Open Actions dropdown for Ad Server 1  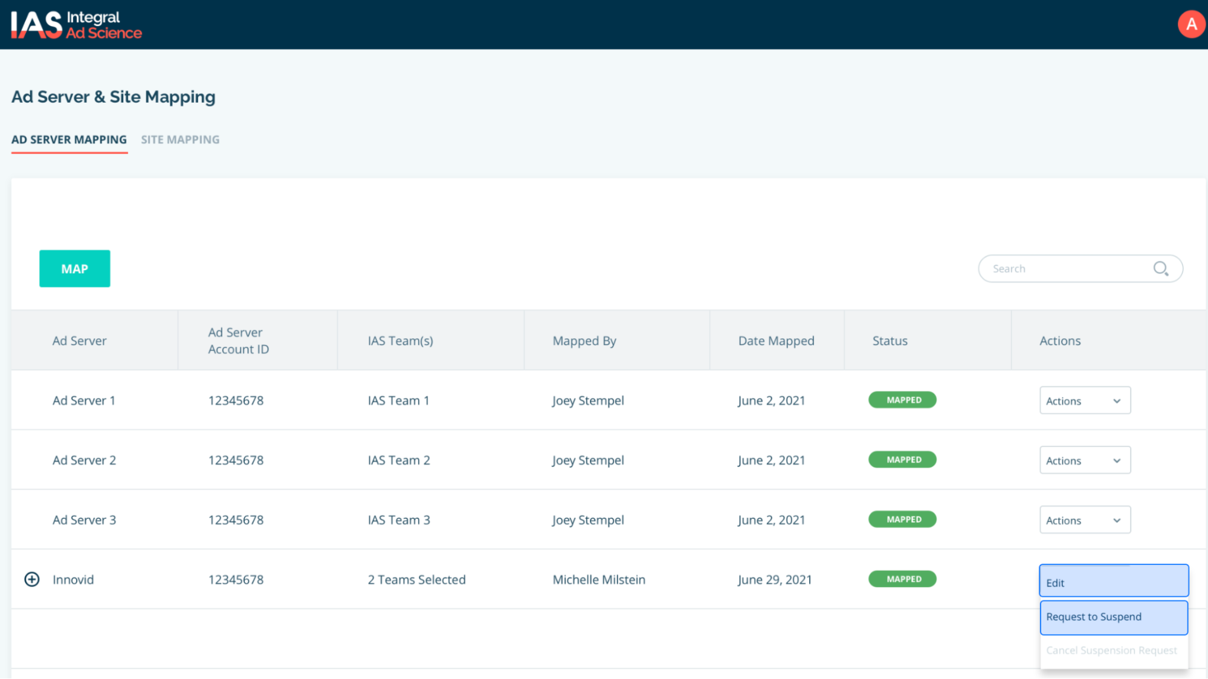click(x=1085, y=401)
